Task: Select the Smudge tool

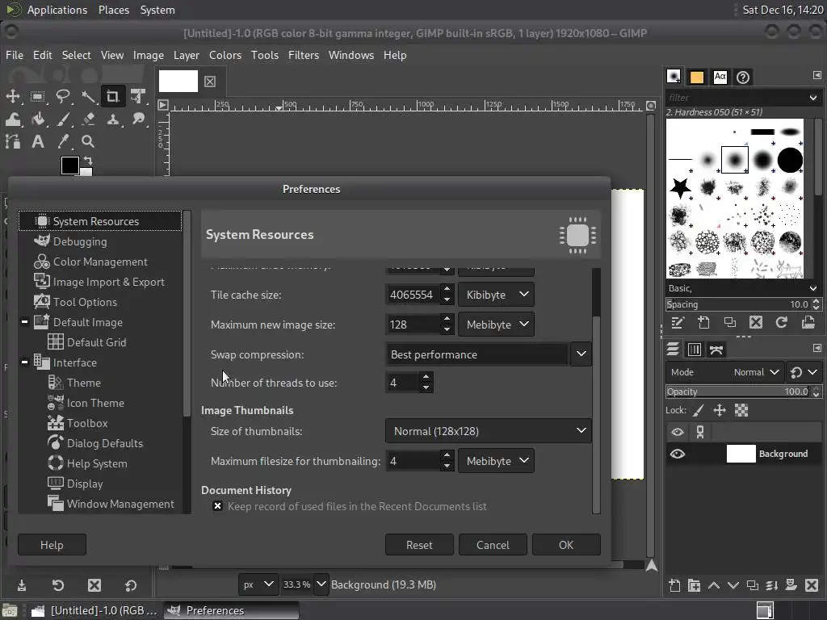Action: (x=138, y=119)
